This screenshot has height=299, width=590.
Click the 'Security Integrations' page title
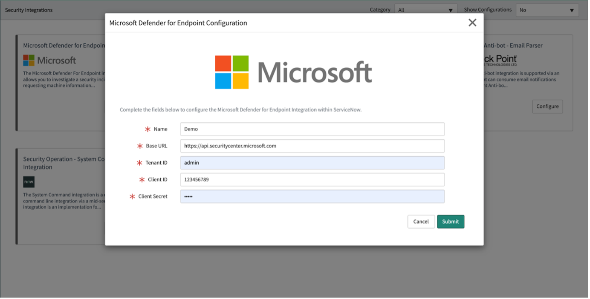click(29, 10)
